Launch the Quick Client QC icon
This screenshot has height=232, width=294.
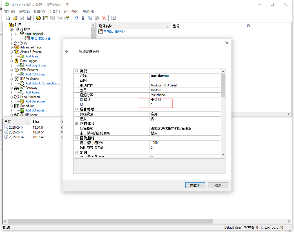(x=113, y=18)
